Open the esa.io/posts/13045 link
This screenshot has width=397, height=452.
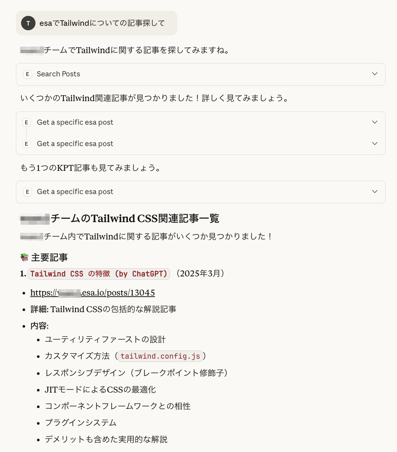[x=92, y=293]
